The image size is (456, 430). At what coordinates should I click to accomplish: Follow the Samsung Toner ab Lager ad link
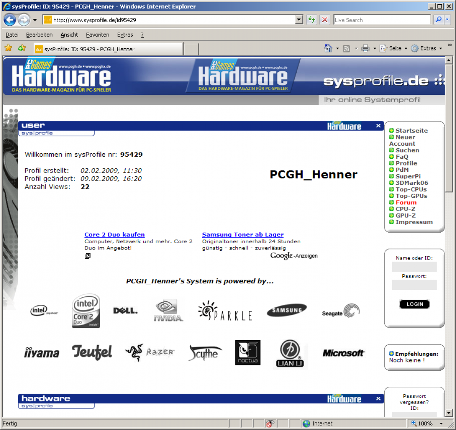coord(243,234)
